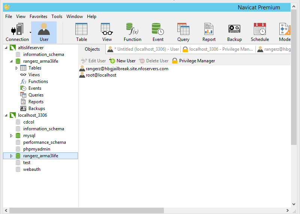Image resolution: width=300 pixels, height=214 pixels.
Task: Expand the Tables node
Action: [16, 68]
